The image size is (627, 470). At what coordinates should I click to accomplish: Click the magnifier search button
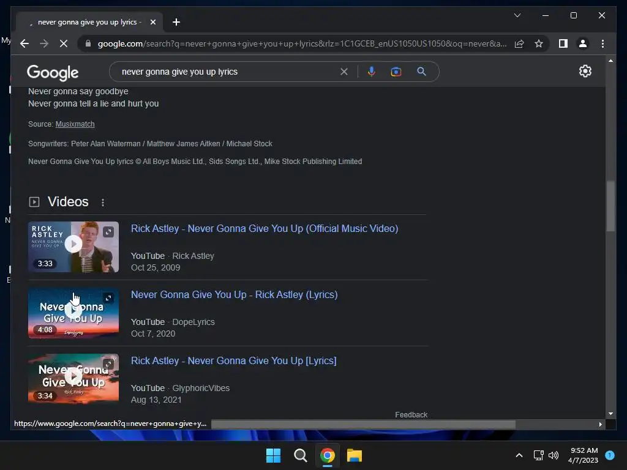[x=421, y=72]
